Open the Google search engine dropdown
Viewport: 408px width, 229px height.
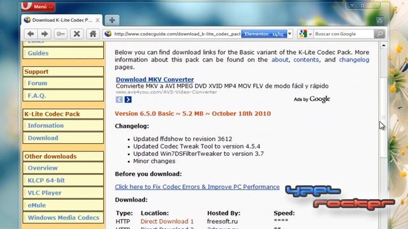coord(305,34)
